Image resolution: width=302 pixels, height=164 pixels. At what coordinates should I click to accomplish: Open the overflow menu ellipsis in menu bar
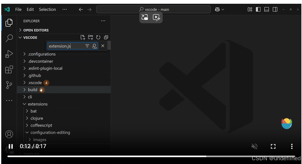(x=65, y=9)
